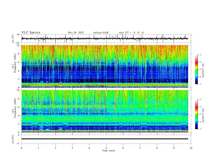
Task: Click the time axis tick label "9"
Action: click(x=174, y=148)
